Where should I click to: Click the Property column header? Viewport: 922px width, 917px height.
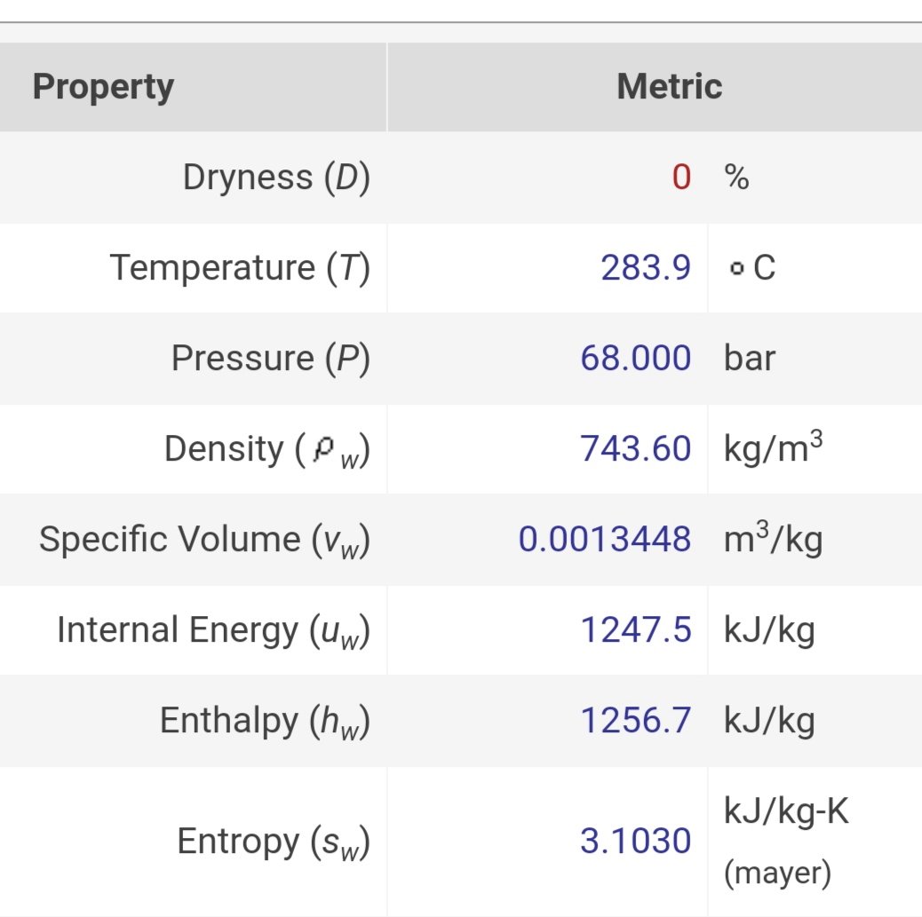[x=103, y=87]
